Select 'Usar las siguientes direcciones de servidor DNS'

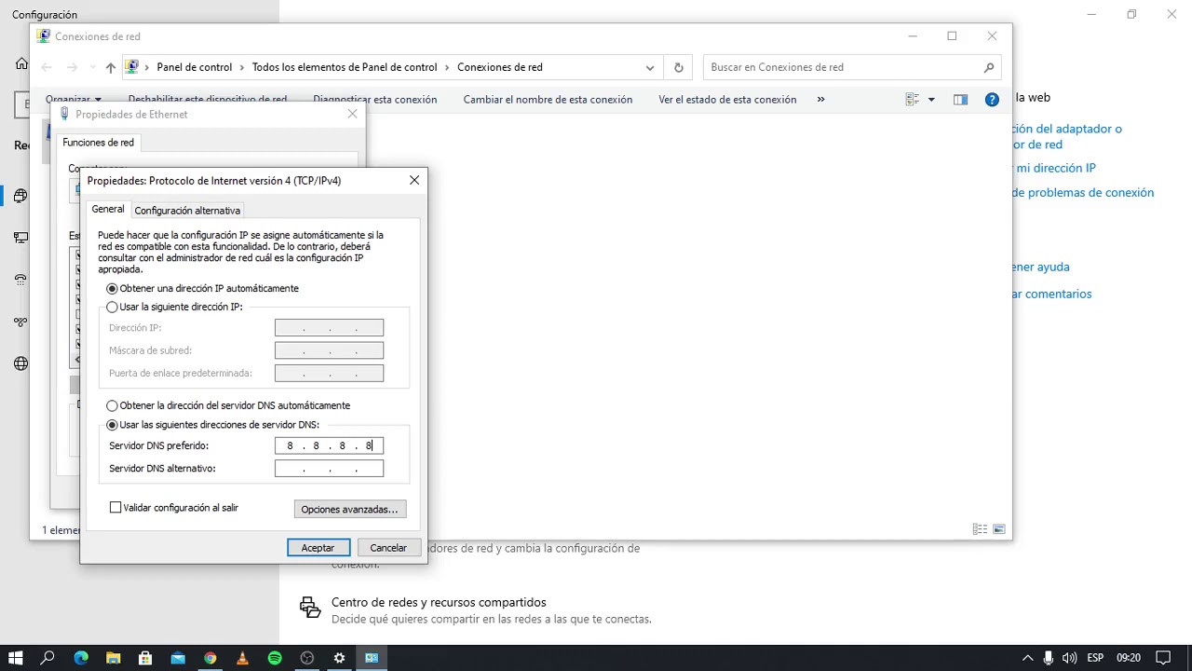(113, 425)
